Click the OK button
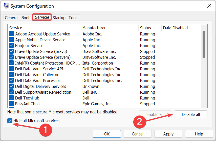The image size is (216, 141). click(x=107, y=134)
